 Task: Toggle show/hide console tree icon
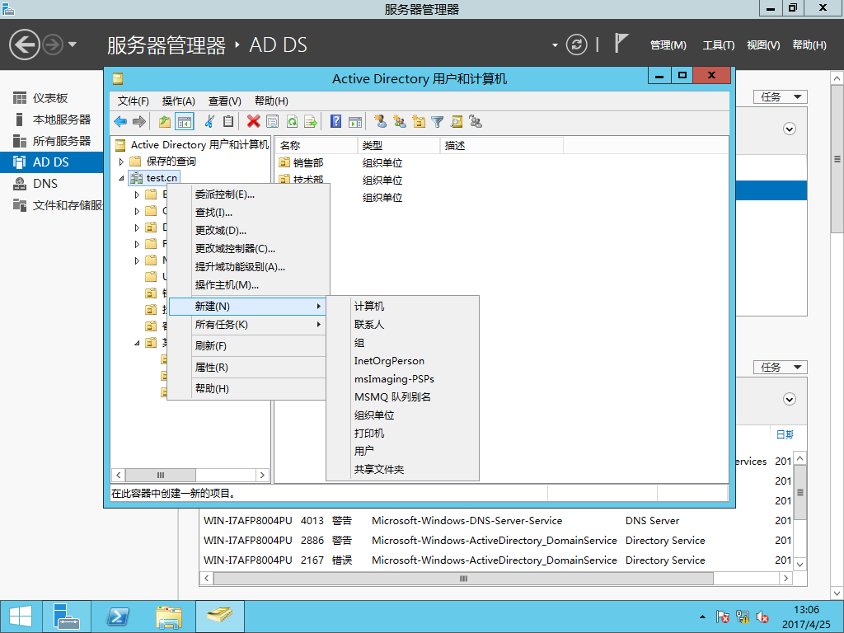(x=184, y=122)
